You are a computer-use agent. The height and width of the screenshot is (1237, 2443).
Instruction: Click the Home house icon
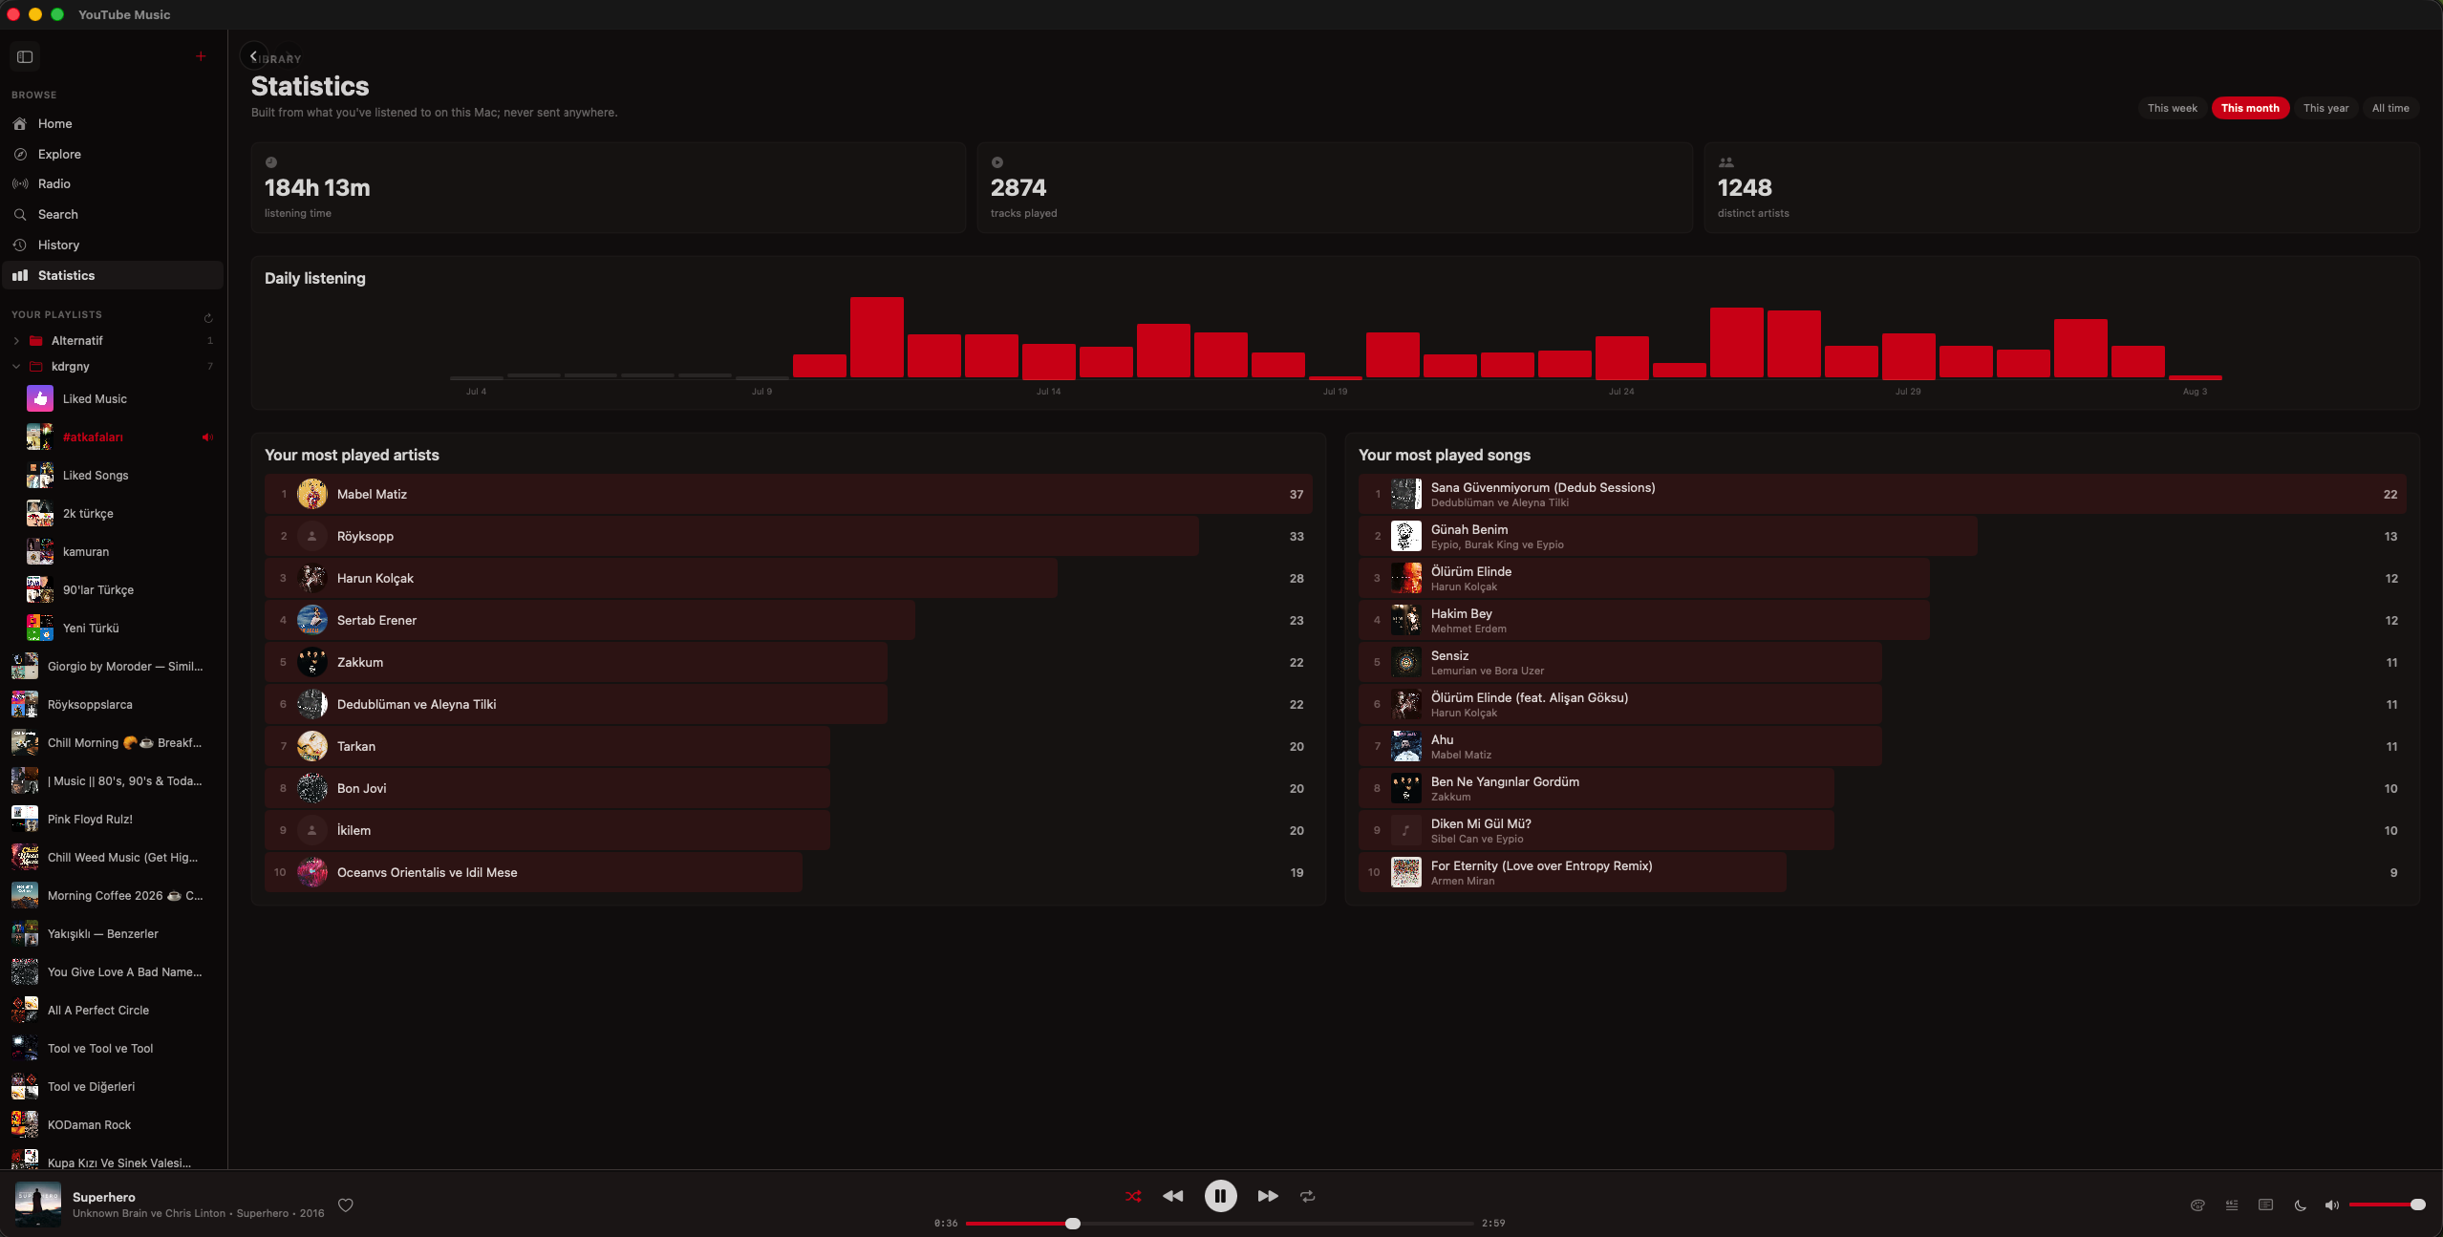point(20,124)
